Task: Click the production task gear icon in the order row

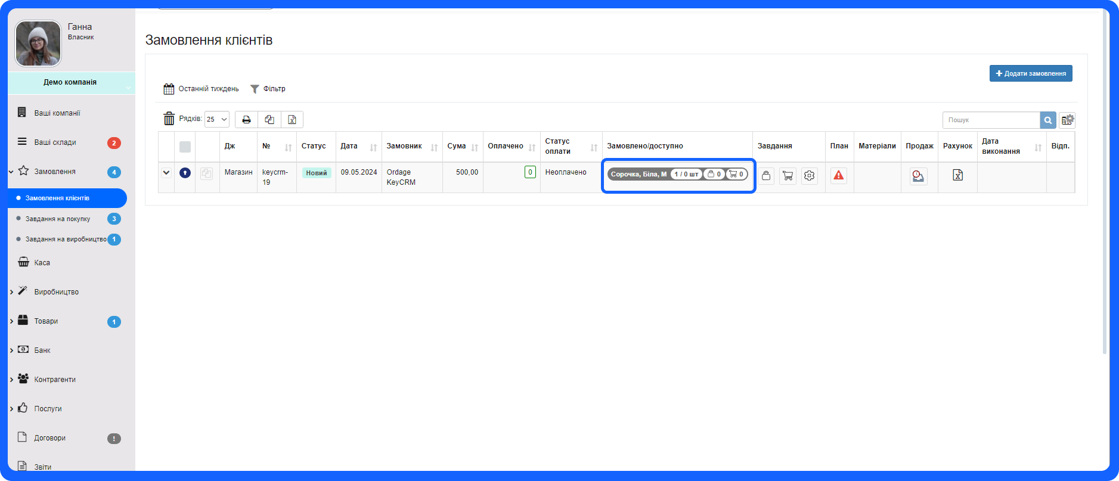Action: click(x=809, y=176)
